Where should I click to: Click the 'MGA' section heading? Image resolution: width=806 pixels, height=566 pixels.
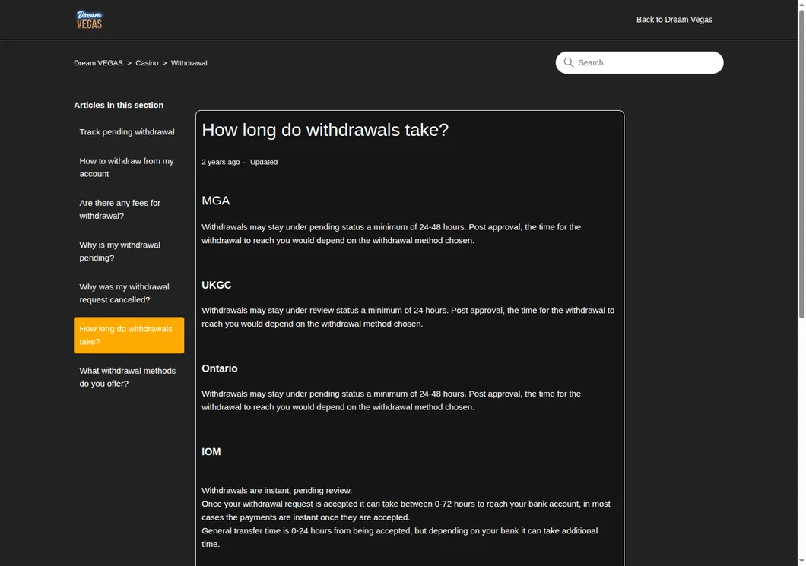tap(215, 201)
